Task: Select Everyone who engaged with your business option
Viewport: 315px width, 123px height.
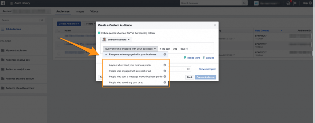Action: tap(135, 55)
